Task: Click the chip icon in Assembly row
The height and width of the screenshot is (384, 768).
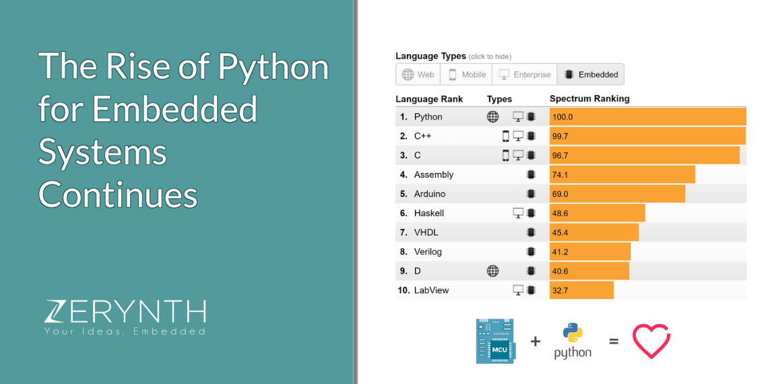Action: 530,174
